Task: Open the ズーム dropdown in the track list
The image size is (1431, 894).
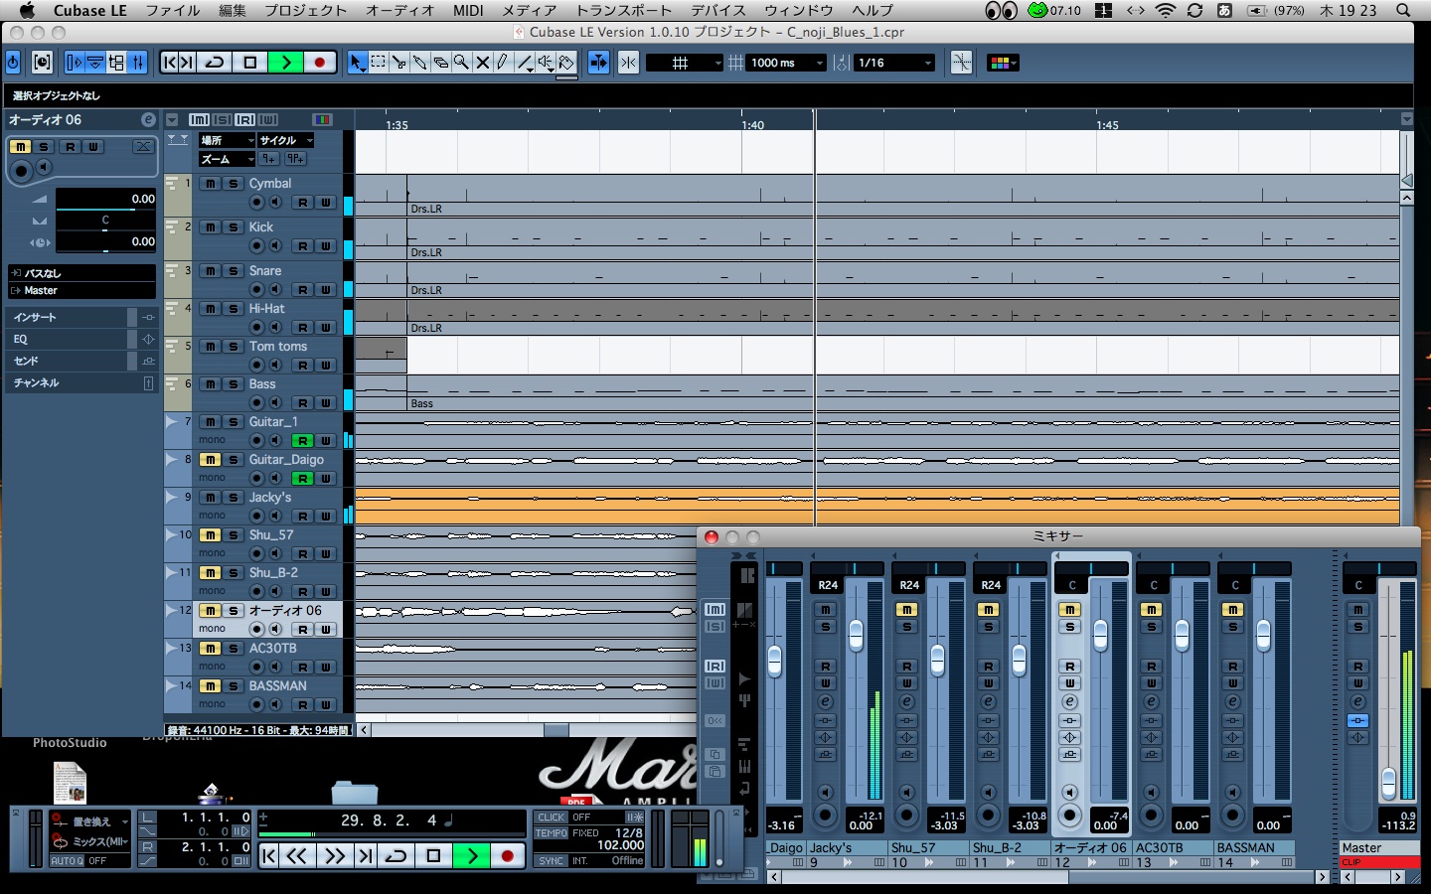Action: tap(227, 159)
